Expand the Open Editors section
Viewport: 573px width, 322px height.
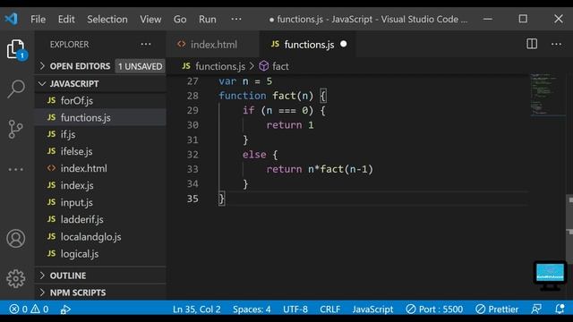[x=80, y=66]
